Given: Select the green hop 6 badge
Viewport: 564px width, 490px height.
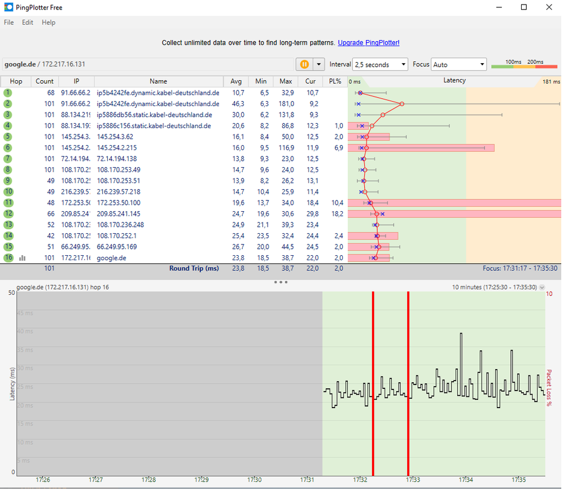Looking at the screenshot, I should click(8, 147).
